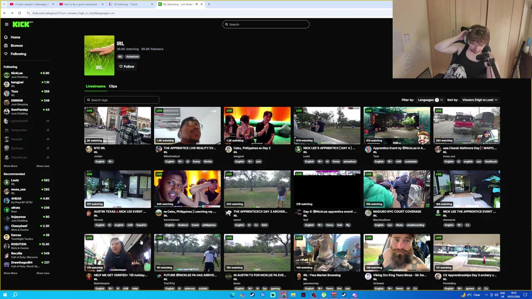Open a new browser tab

(209, 4)
